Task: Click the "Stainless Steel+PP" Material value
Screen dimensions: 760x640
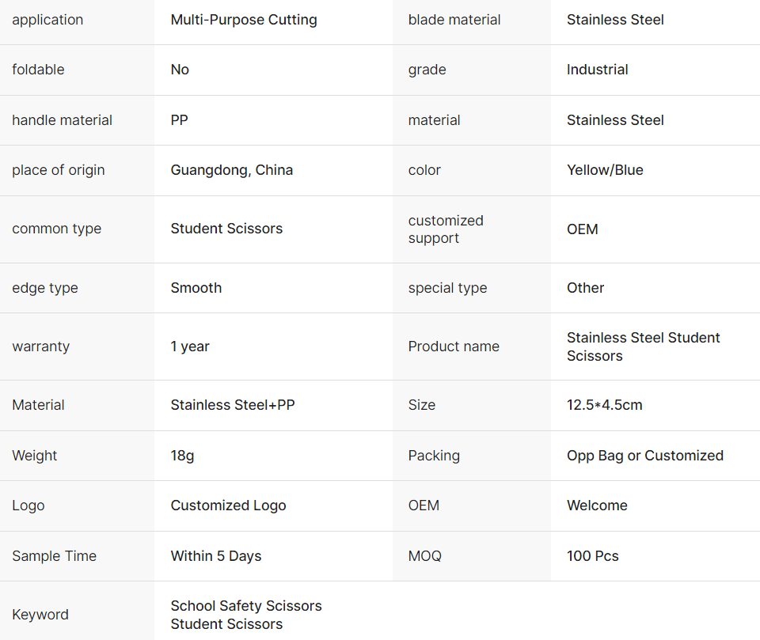Action: point(233,405)
